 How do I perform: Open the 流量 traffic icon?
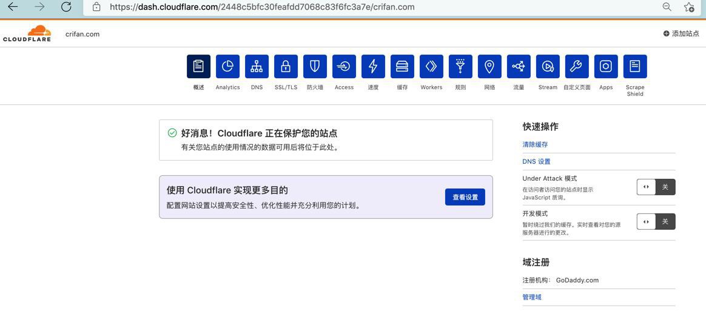(x=519, y=67)
